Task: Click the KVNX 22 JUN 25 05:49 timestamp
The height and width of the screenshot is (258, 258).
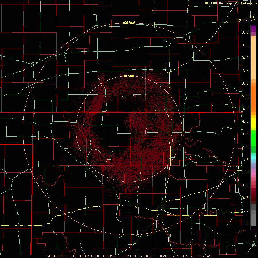Action: (x=185, y=256)
